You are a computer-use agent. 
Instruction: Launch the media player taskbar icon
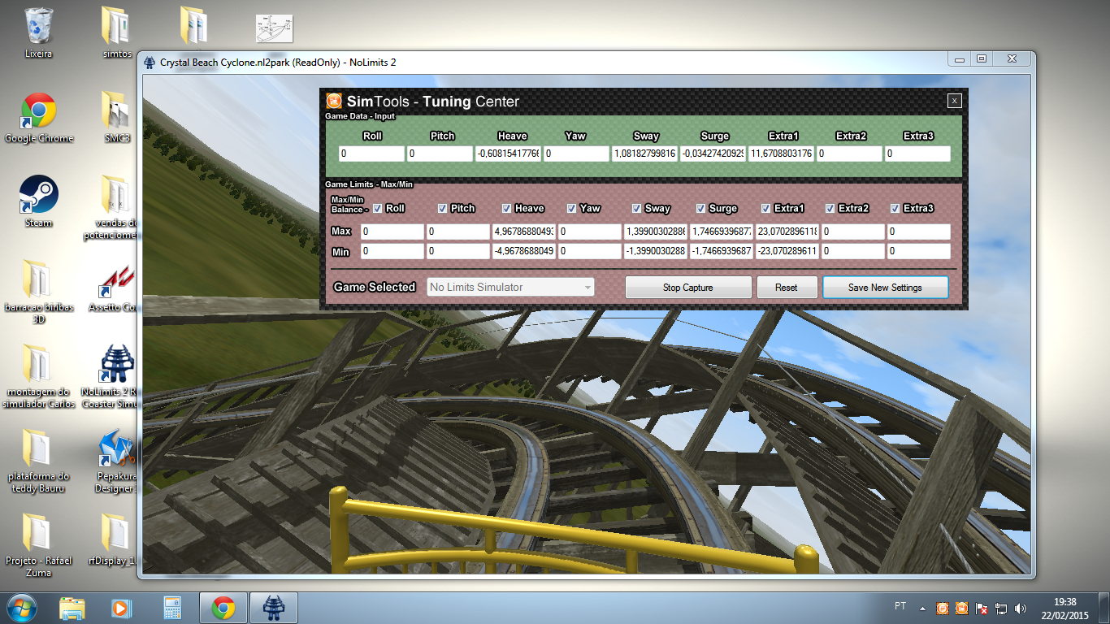(121, 608)
